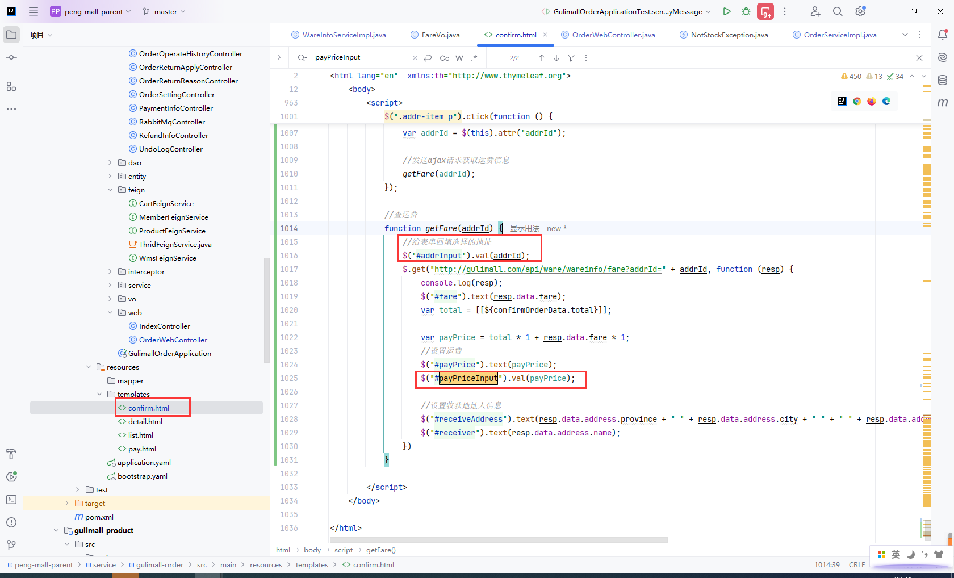Collapse the web package
The width and height of the screenshot is (954, 578).
click(x=110, y=312)
